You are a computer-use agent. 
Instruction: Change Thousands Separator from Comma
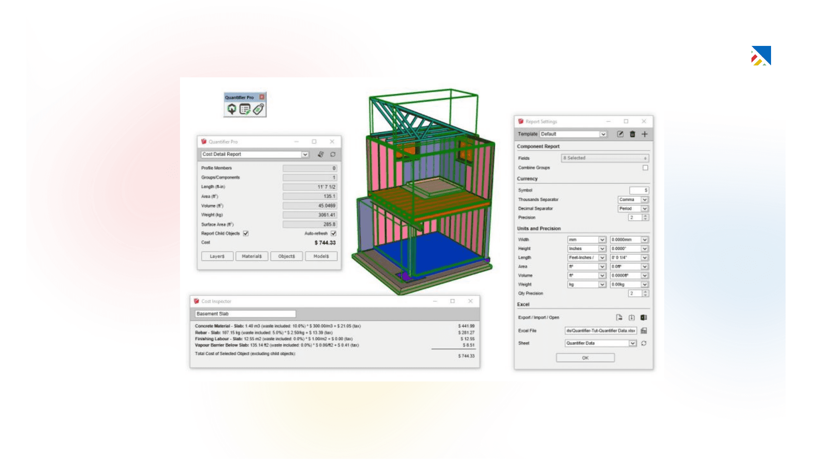click(645, 199)
